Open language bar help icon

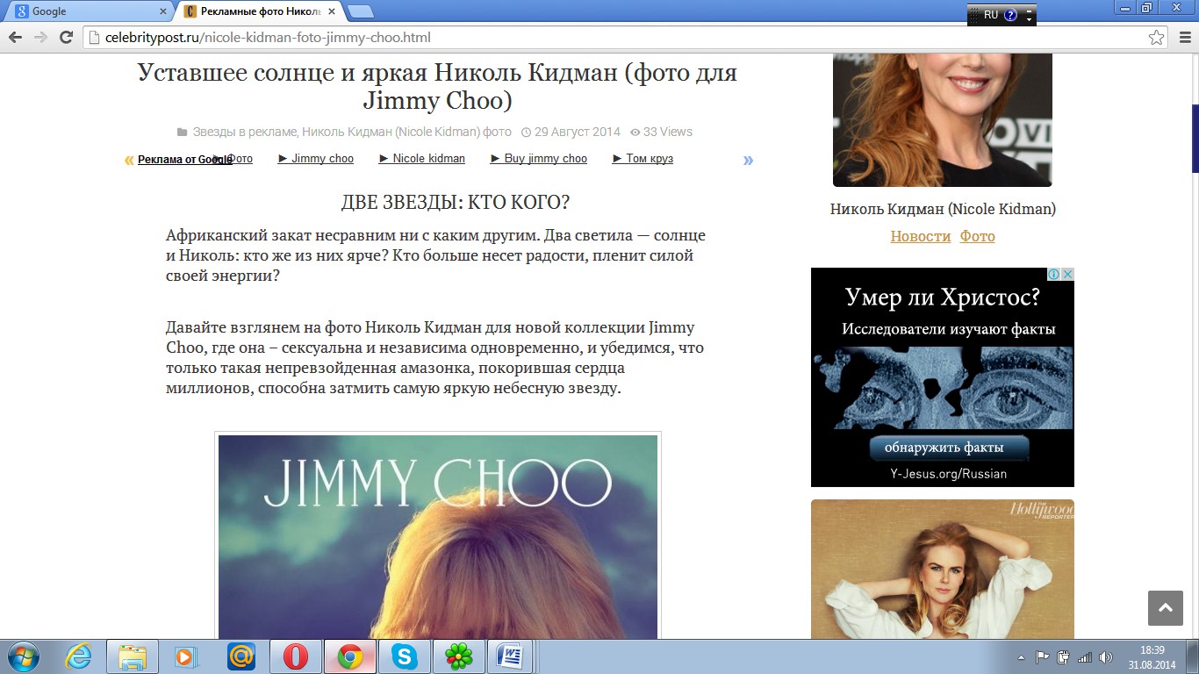click(x=1010, y=15)
